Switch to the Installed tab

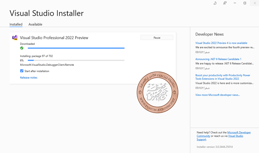pos(16,24)
